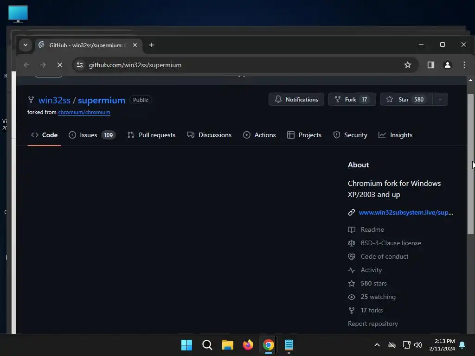
Task: Click the Chrome taskbar icon
Action: point(269,345)
